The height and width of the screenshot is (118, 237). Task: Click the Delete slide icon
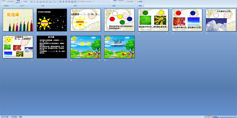click(25, 2)
